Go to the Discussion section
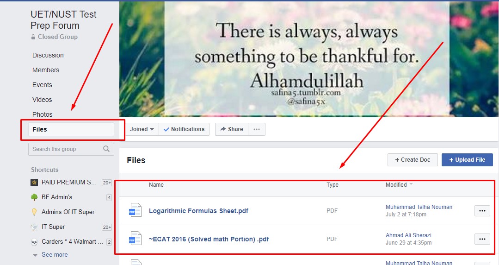Image resolution: width=499 pixels, height=265 pixels. (48, 55)
